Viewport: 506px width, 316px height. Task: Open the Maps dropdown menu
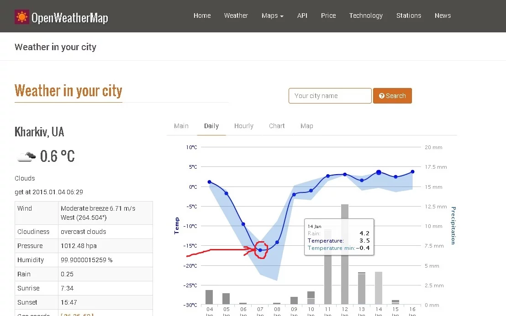click(x=272, y=16)
